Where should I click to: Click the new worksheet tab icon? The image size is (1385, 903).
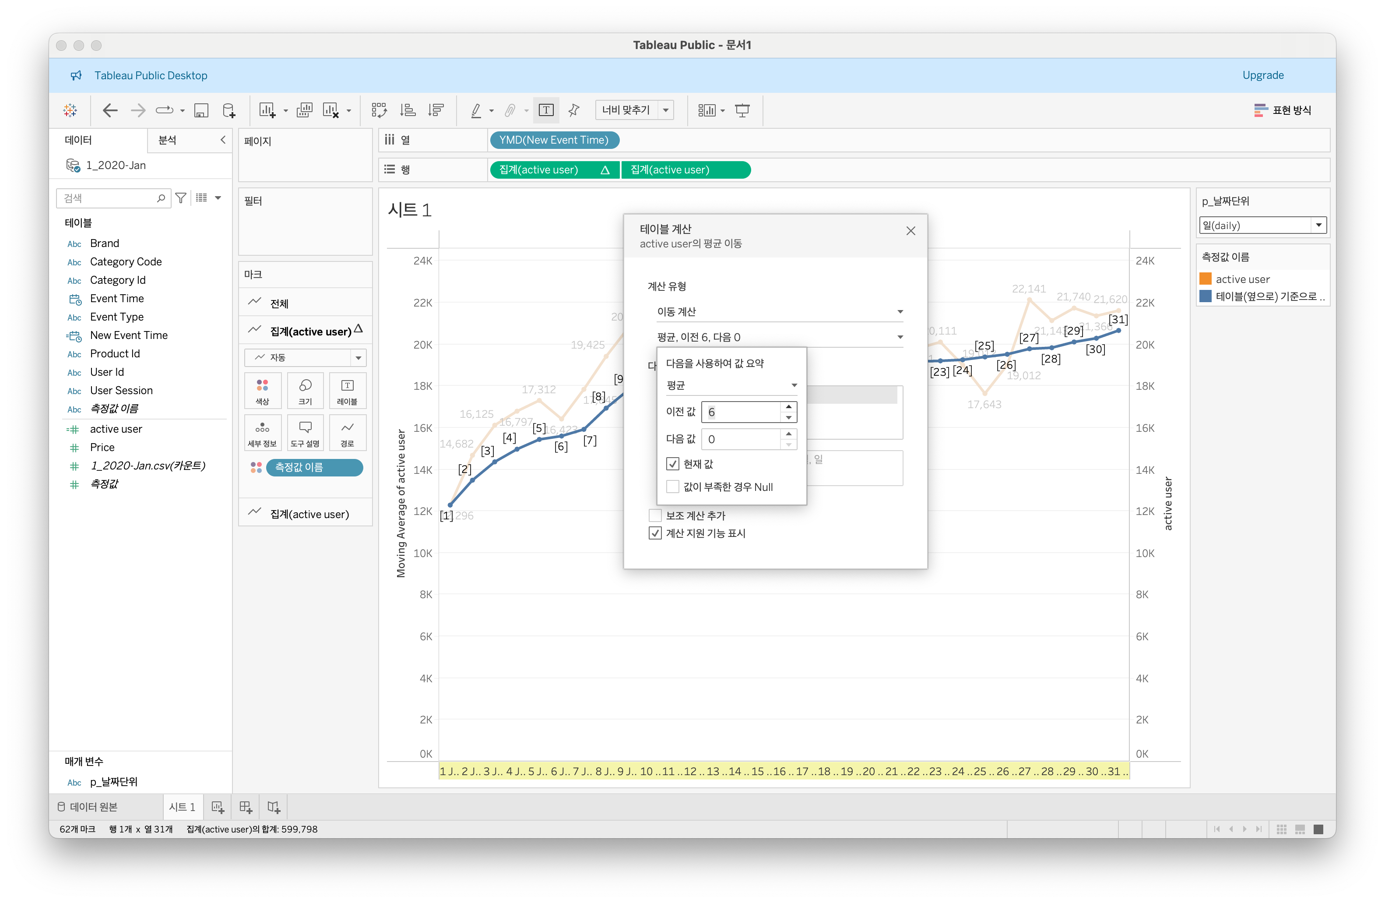tap(218, 807)
